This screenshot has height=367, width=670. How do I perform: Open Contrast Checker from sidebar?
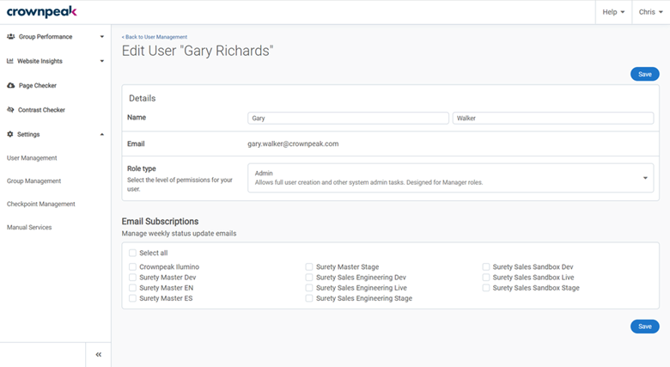[x=41, y=110]
